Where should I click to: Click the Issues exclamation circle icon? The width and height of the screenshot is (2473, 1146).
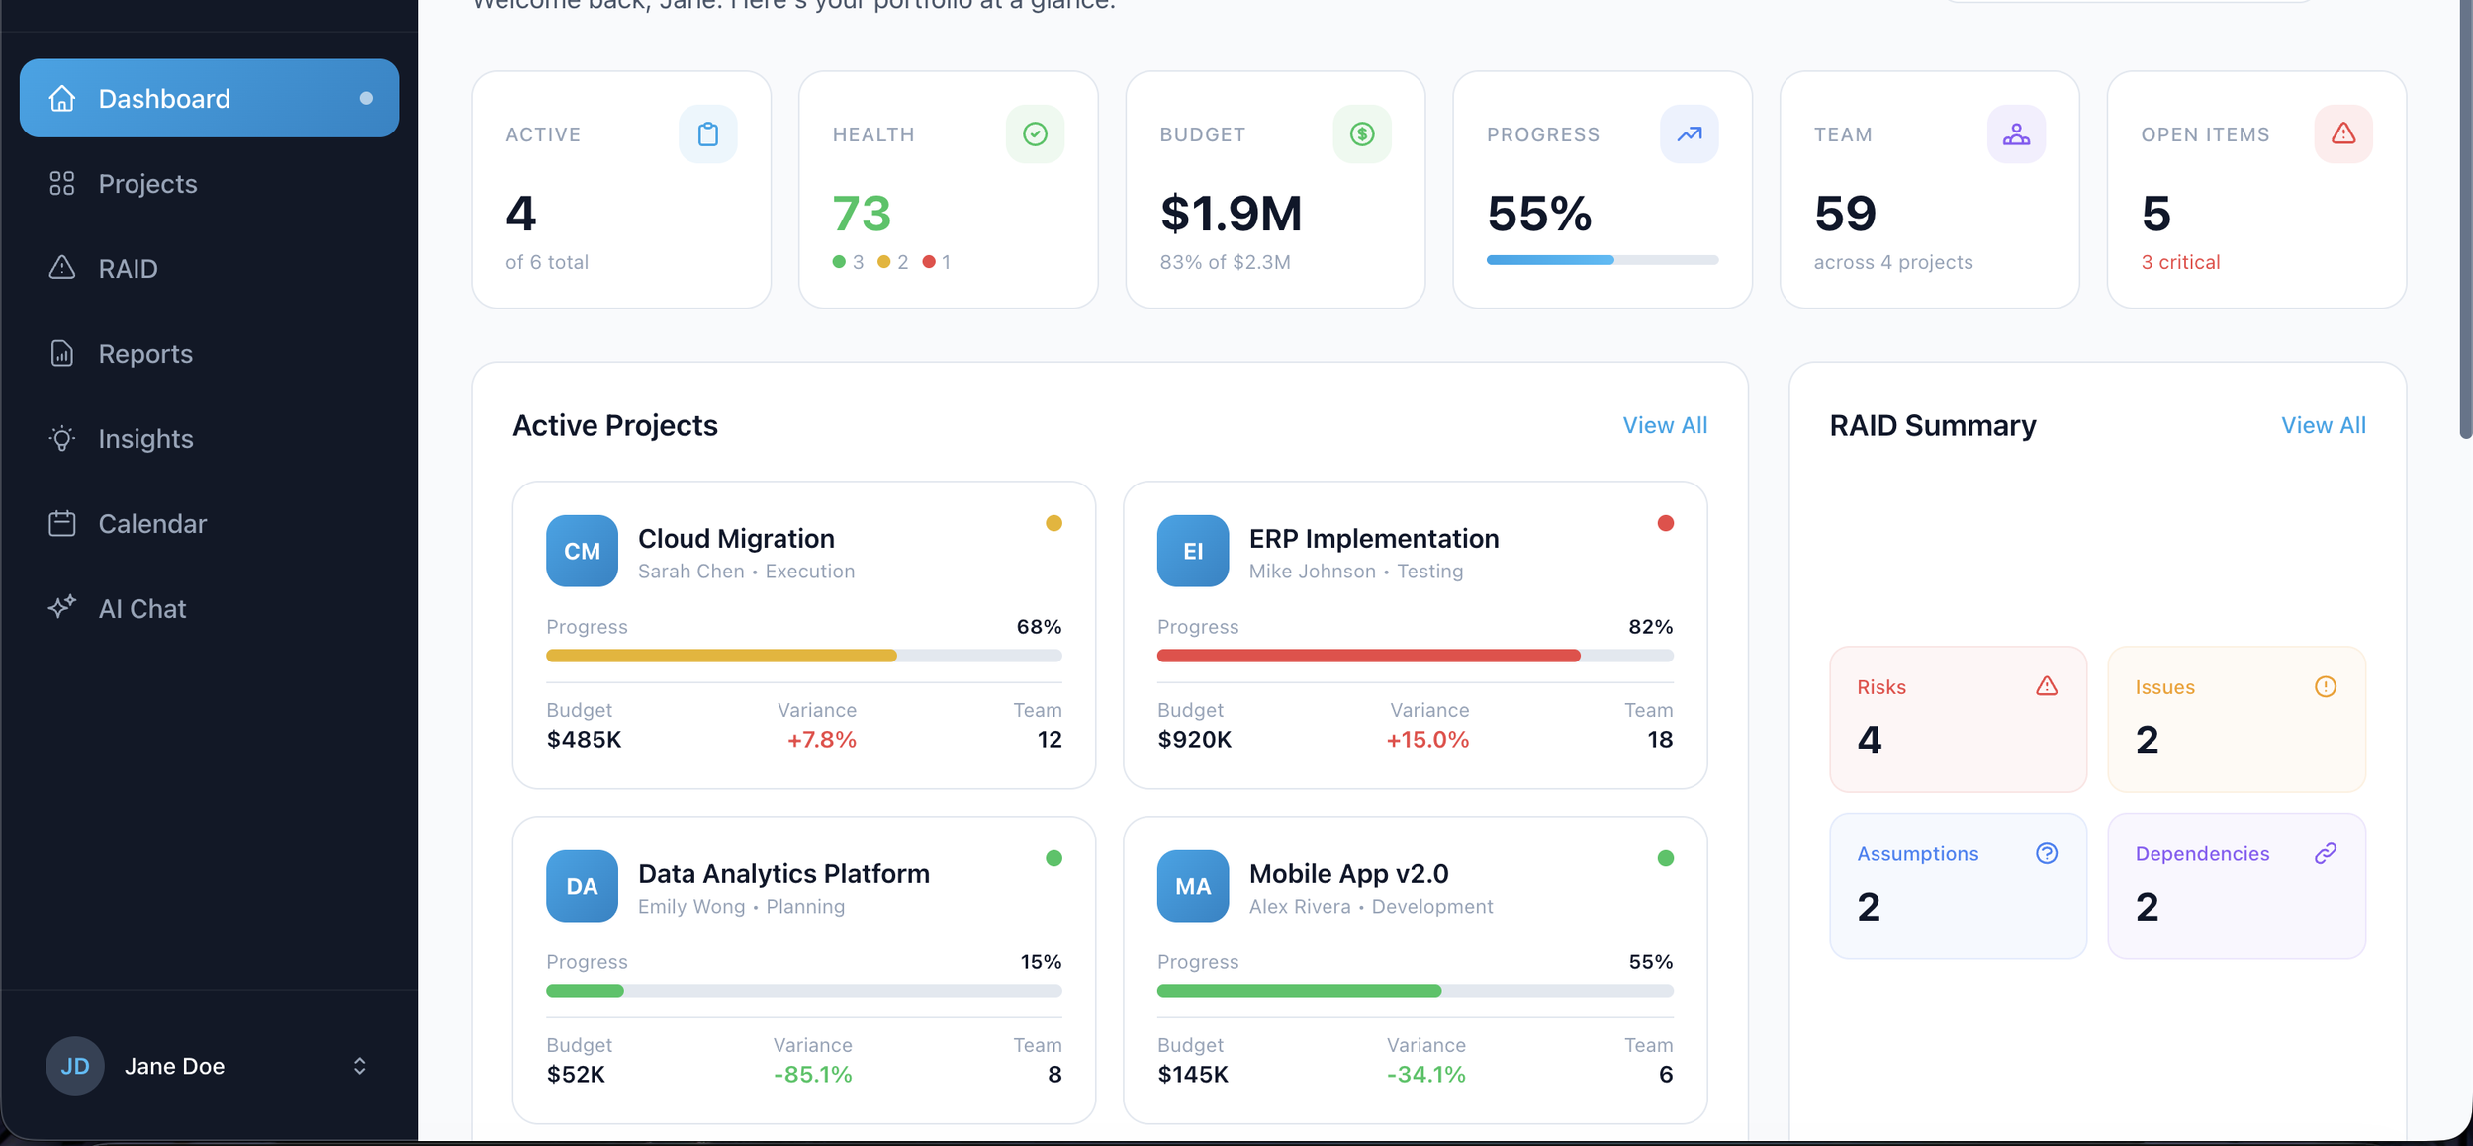tap(2325, 686)
